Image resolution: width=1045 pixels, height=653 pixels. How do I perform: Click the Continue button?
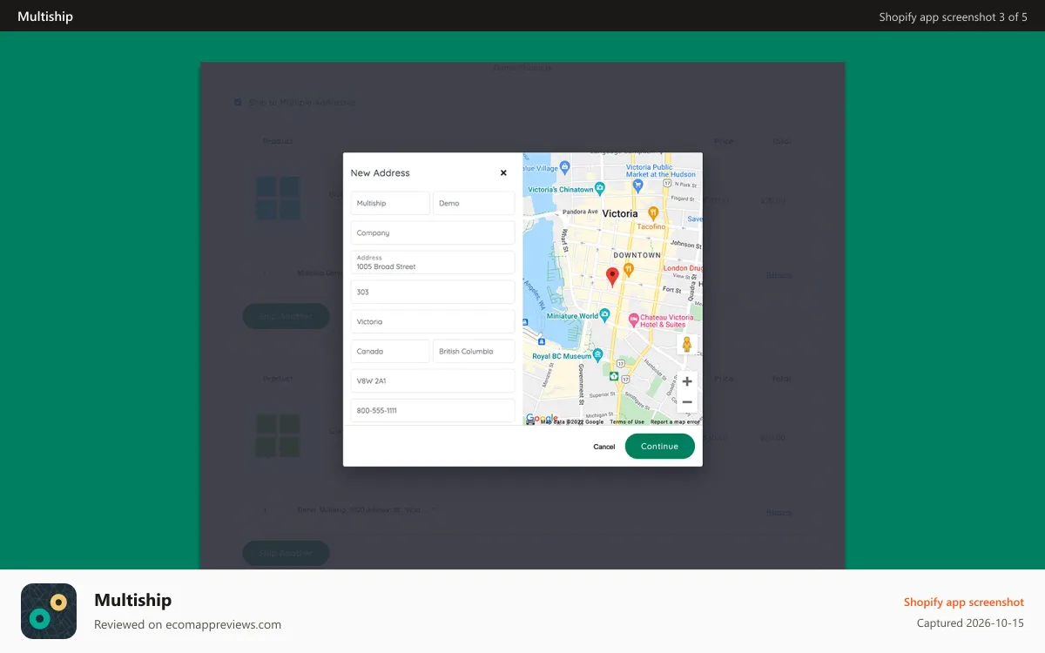[659, 447]
